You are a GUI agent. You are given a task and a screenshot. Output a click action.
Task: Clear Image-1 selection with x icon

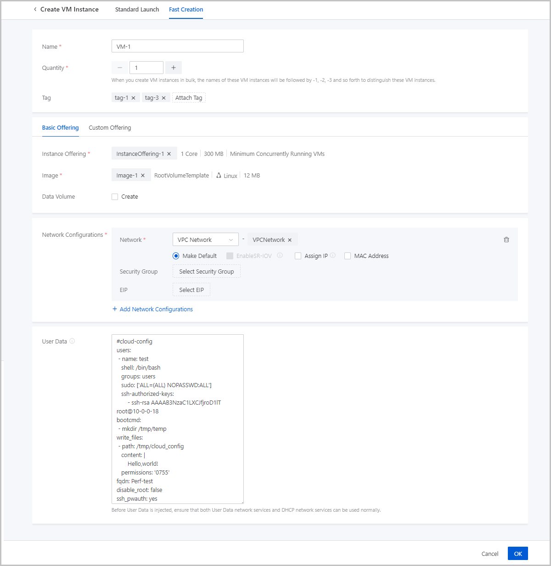[x=143, y=176]
